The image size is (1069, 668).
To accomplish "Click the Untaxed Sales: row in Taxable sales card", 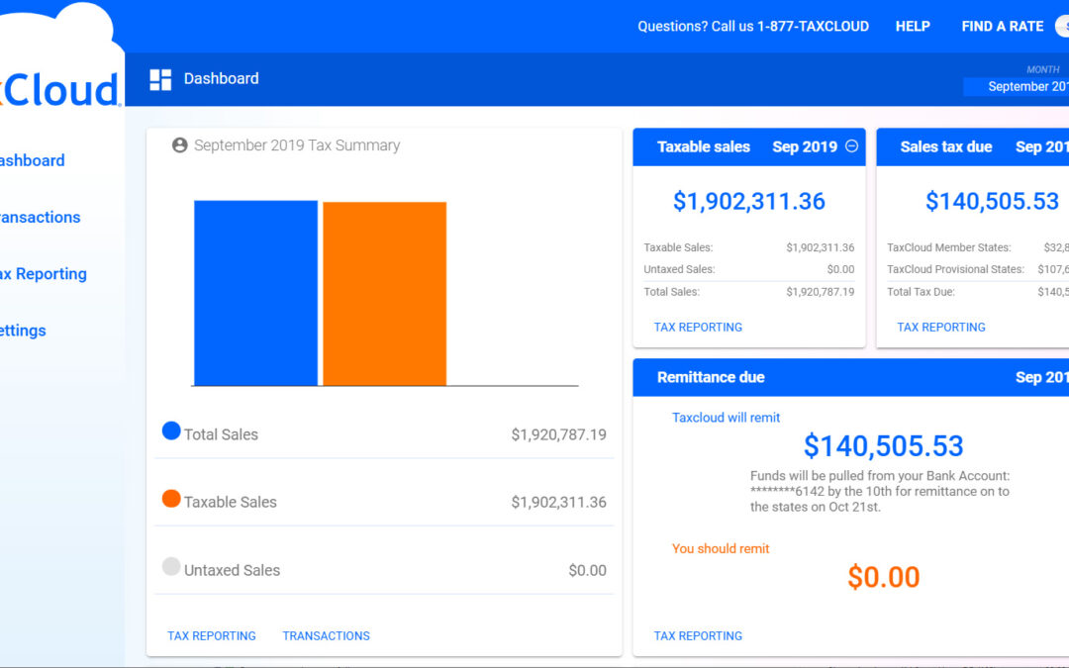I will coord(748,269).
